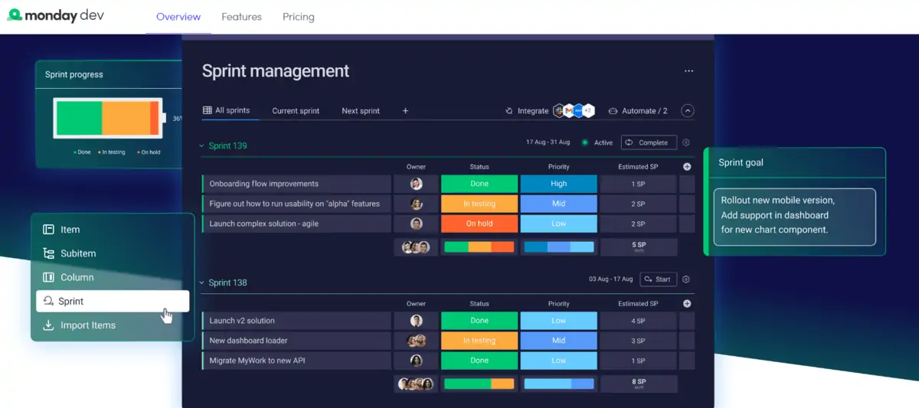
Task: Click the monday dev logo
Action: 56,15
